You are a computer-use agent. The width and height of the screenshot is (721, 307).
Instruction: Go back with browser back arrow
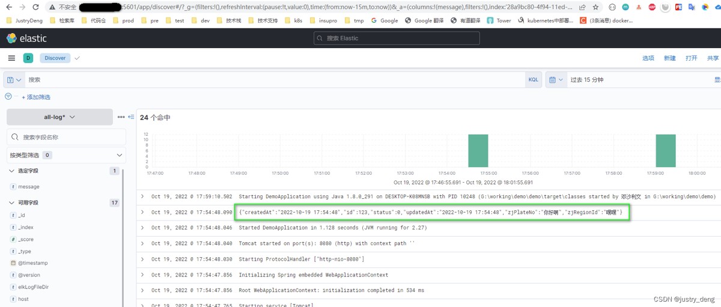pos(9,7)
